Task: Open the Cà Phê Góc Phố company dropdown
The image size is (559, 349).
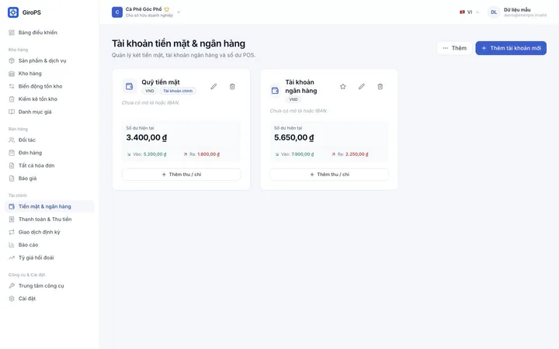Action: tap(147, 12)
